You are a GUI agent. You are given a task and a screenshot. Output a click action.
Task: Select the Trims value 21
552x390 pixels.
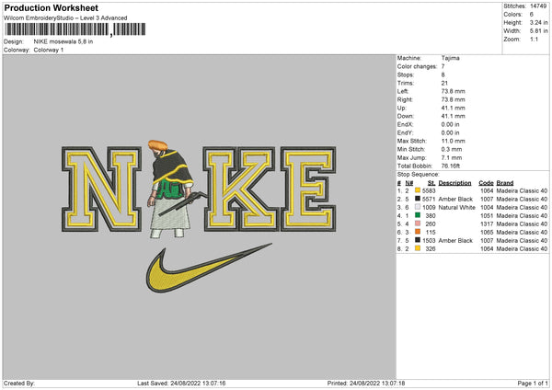tap(444, 83)
